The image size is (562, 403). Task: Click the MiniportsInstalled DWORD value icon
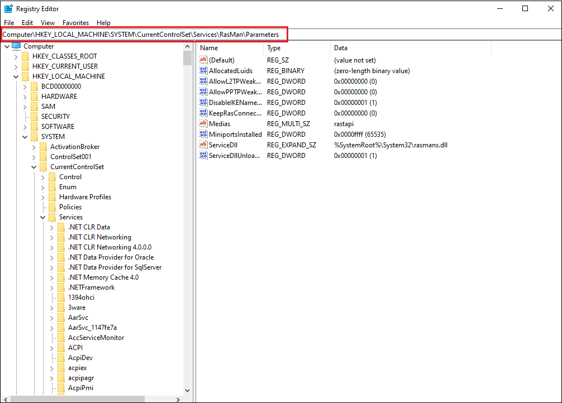tap(203, 135)
